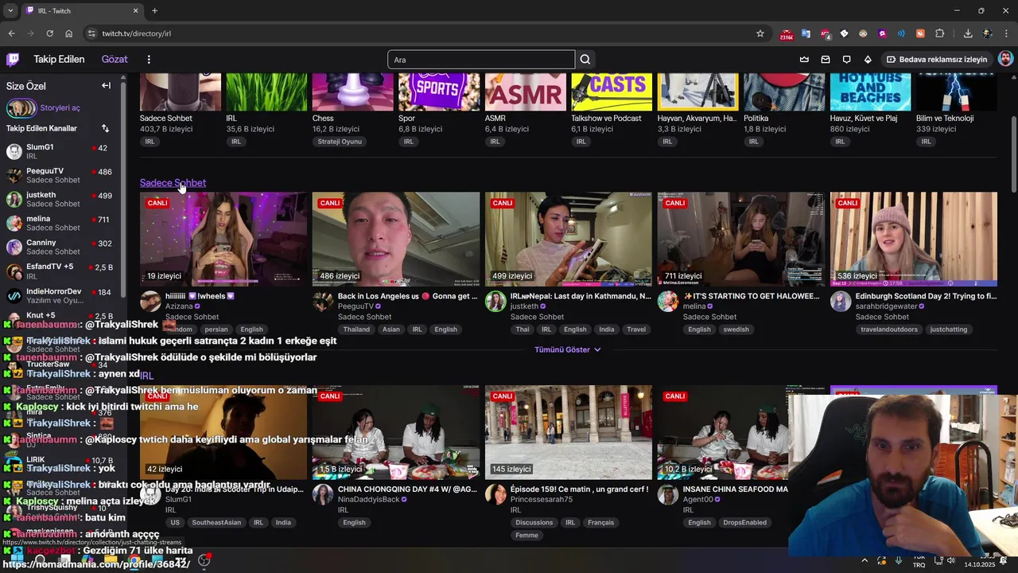Open Havuz, Küvet ve Plaj category
This screenshot has height=573, width=1018.
pos(870,92)
